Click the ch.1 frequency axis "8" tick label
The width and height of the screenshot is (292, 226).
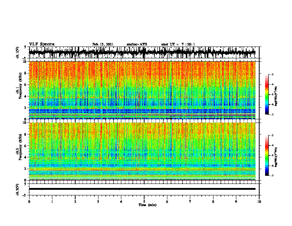pos(26,73)
